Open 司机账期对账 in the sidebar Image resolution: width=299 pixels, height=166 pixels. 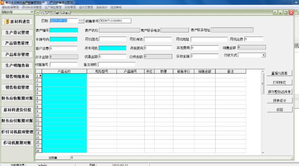(x=18, y=143)
